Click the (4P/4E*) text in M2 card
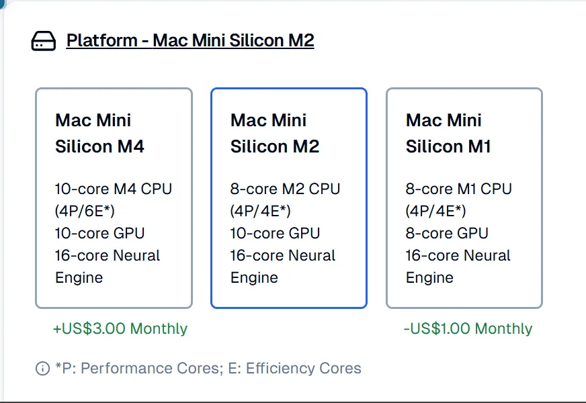Screen dimensions: 586x403 261,212
